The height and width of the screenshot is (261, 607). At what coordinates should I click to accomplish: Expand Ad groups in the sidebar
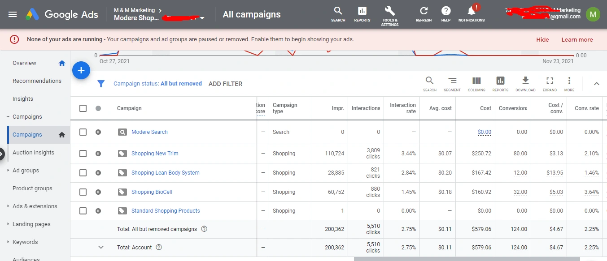pyautogui.click(x=8, y=171)
